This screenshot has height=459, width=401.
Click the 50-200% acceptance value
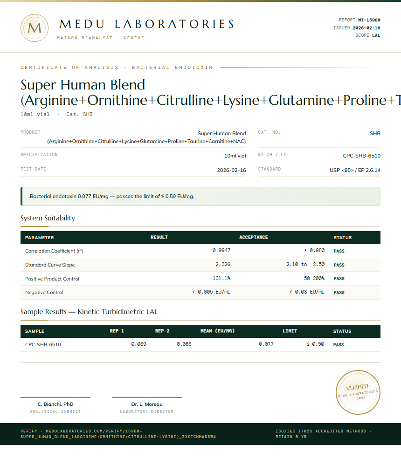(314, 278)
